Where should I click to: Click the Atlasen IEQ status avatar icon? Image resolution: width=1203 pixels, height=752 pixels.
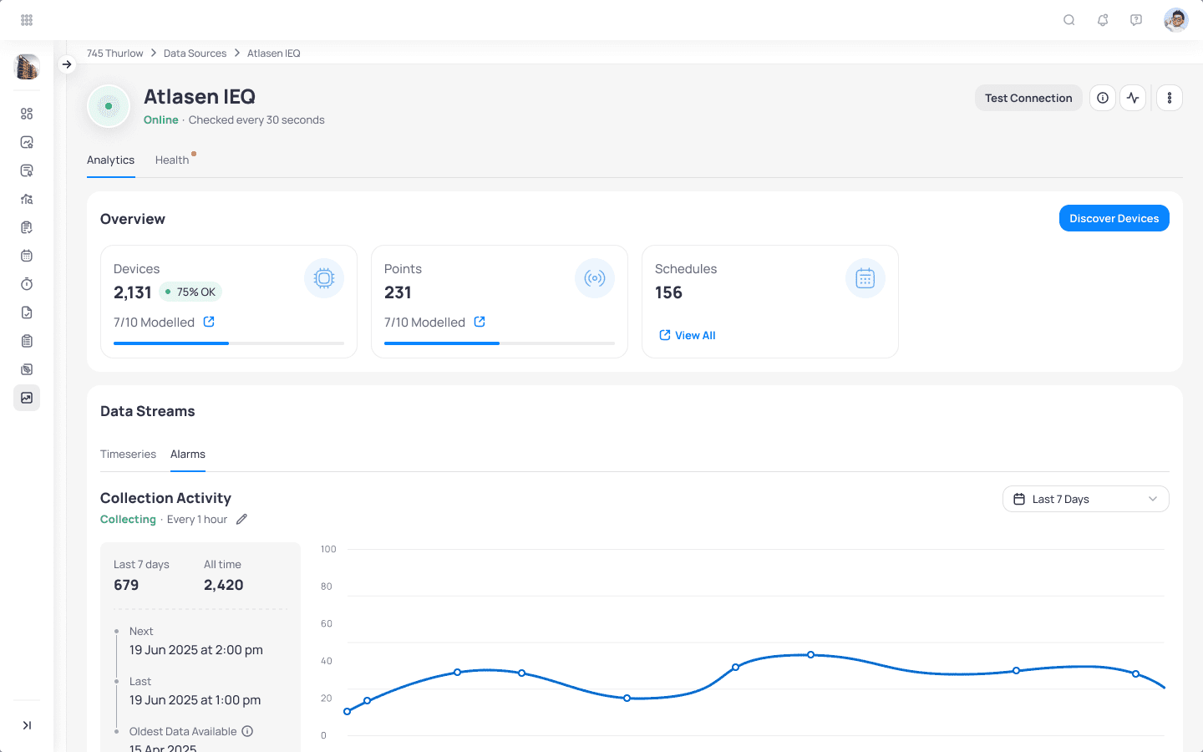pyautogui.click(x=109, y=106)
